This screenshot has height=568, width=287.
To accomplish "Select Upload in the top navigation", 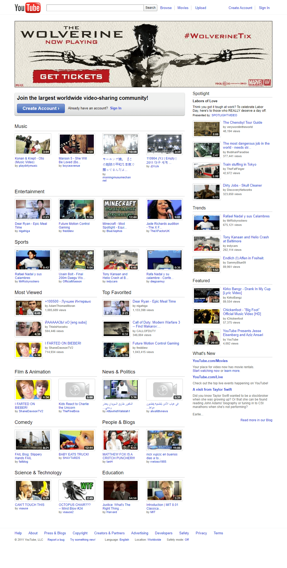I will [x=201, y=8].
